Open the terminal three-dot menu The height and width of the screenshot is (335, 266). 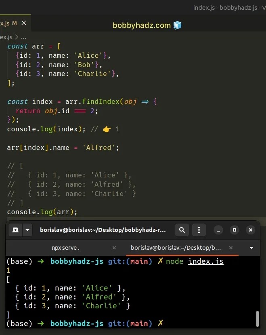199,230
